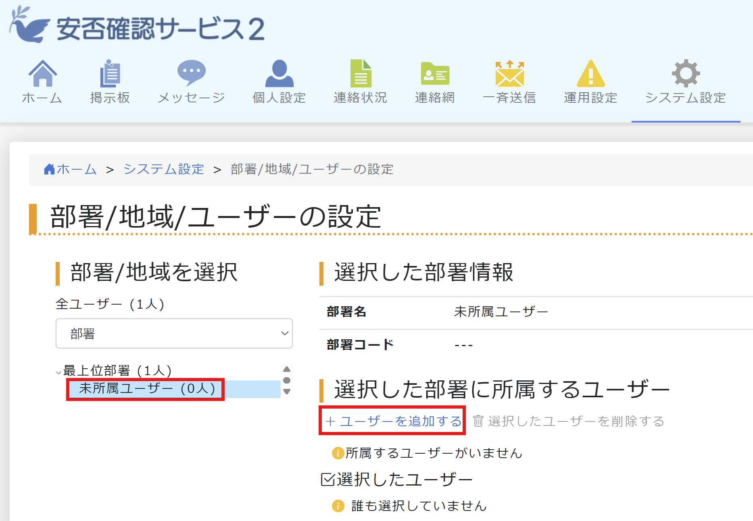753x521 pixels.
Task: Click the System Settings gear icon
Action: [x=686, y=74]
